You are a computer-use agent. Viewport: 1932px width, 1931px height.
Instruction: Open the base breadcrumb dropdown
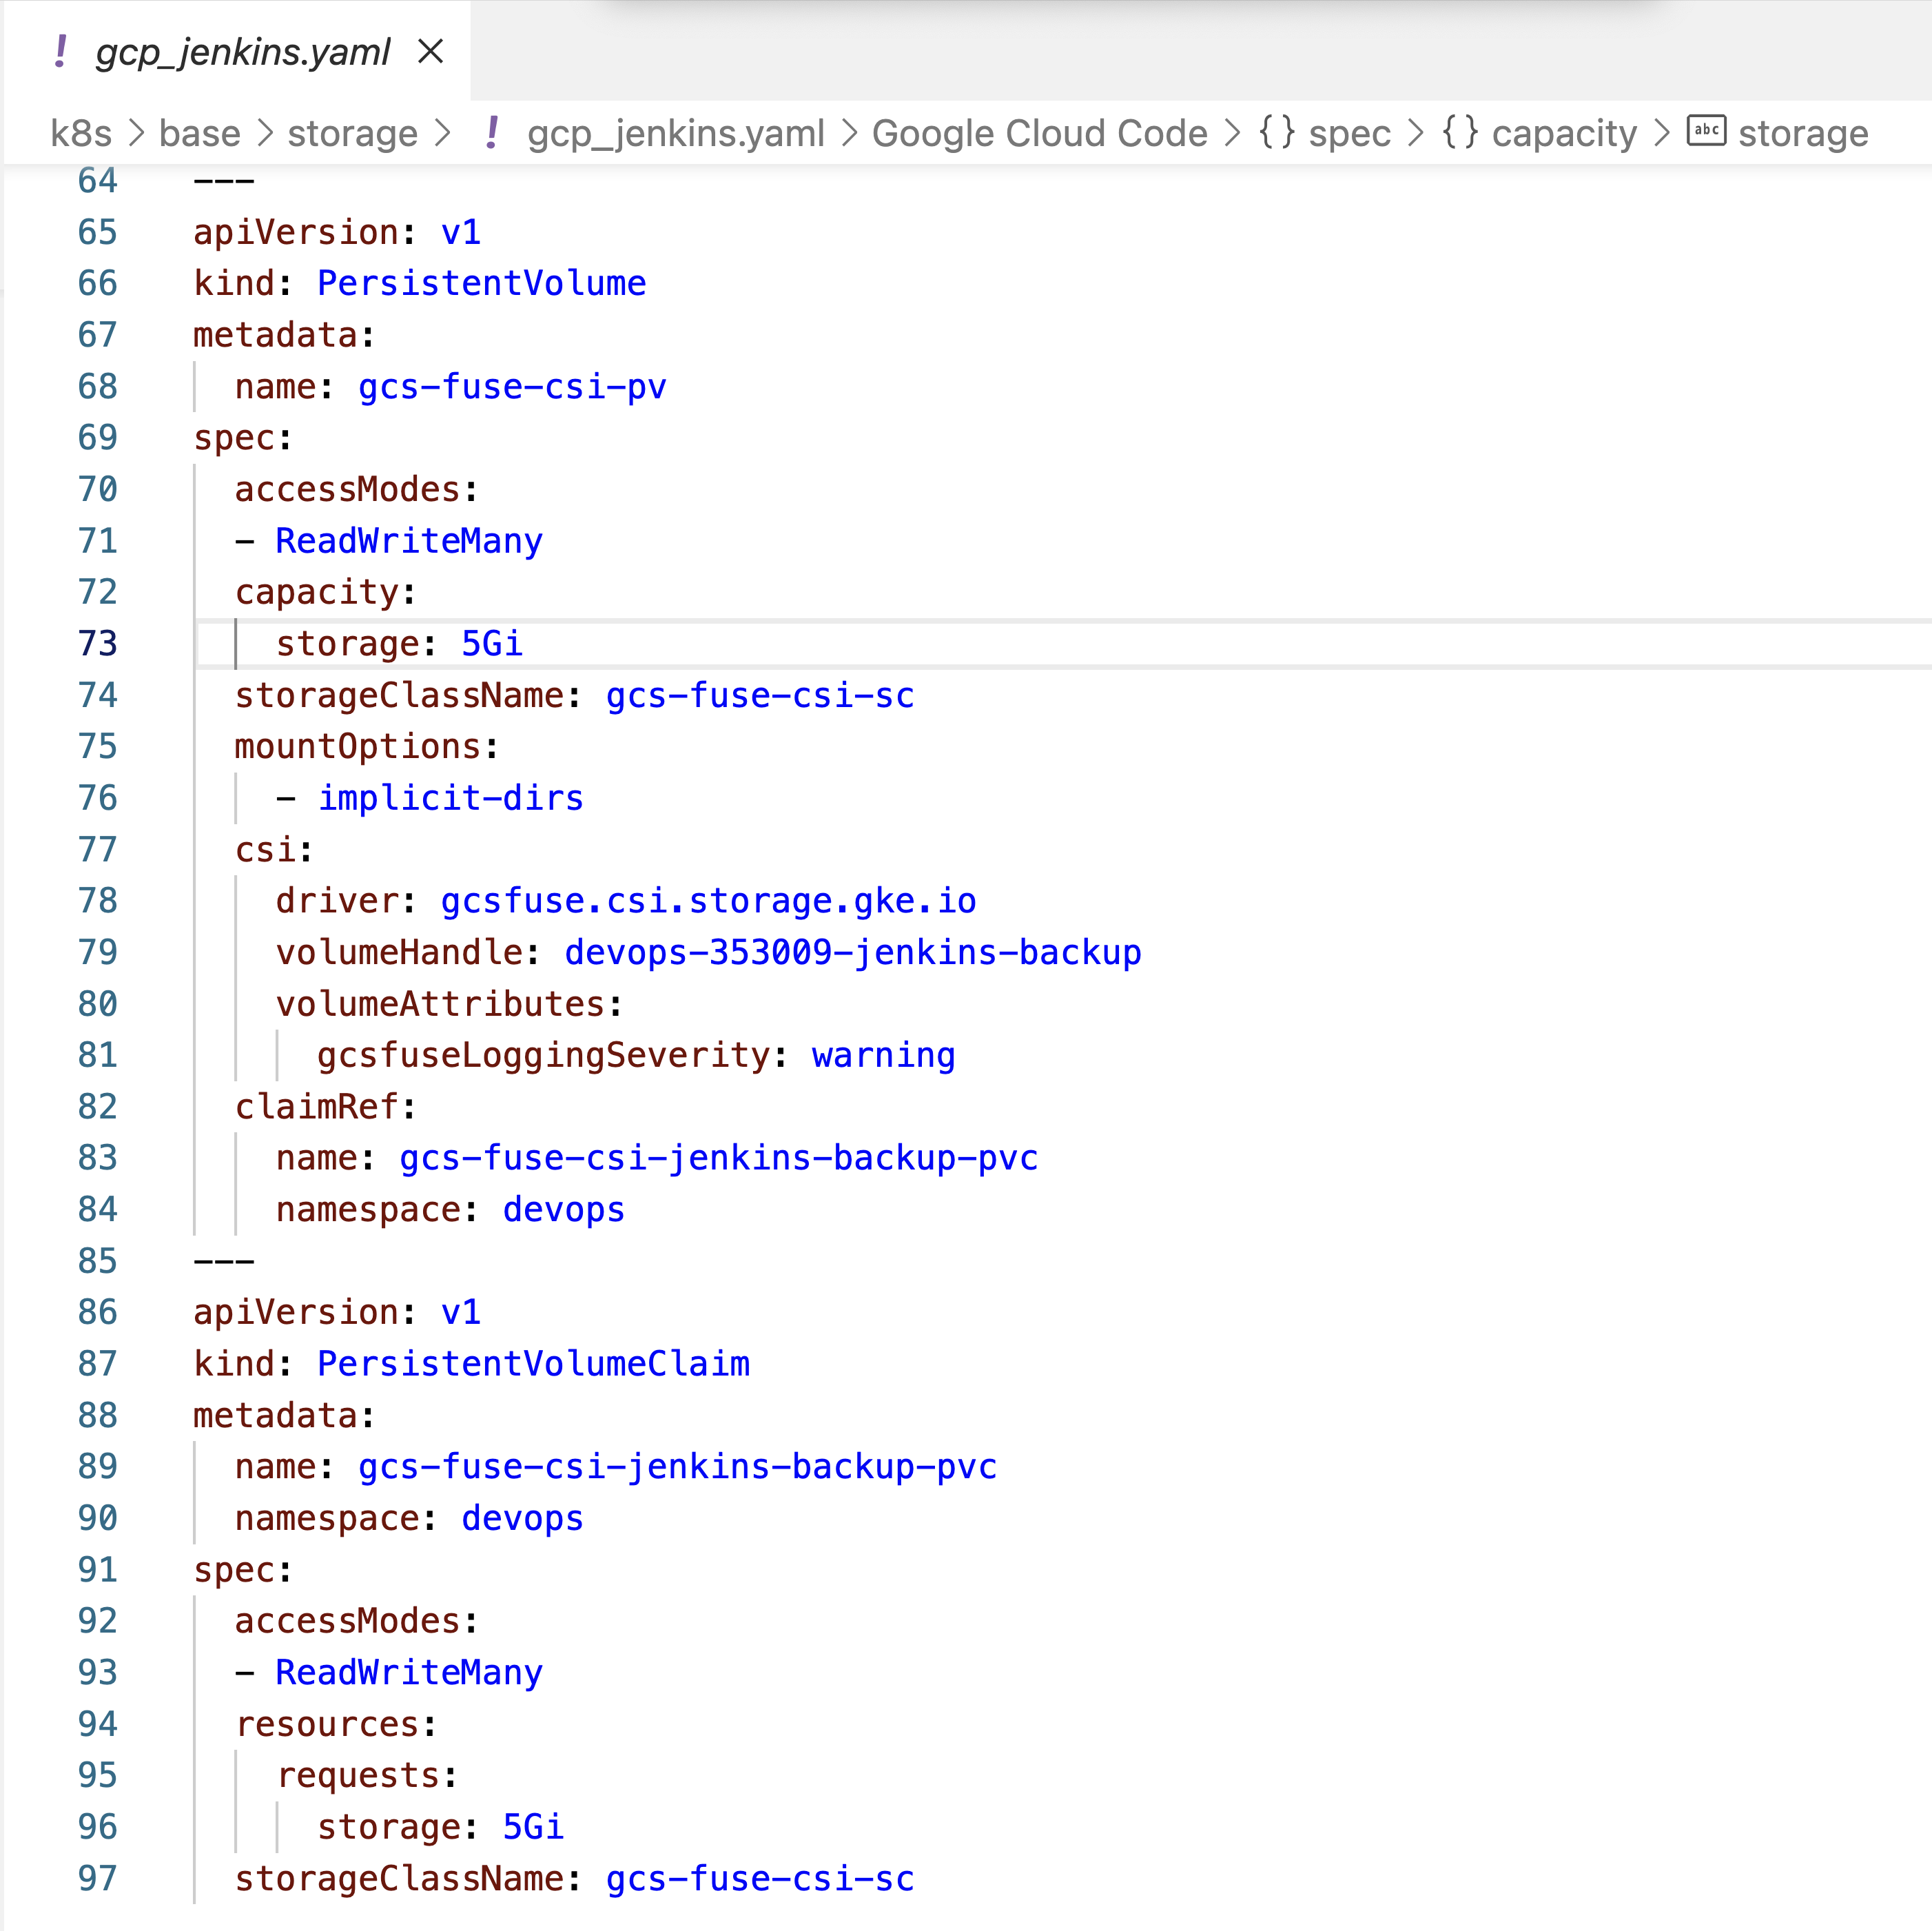tap(199, 133)
